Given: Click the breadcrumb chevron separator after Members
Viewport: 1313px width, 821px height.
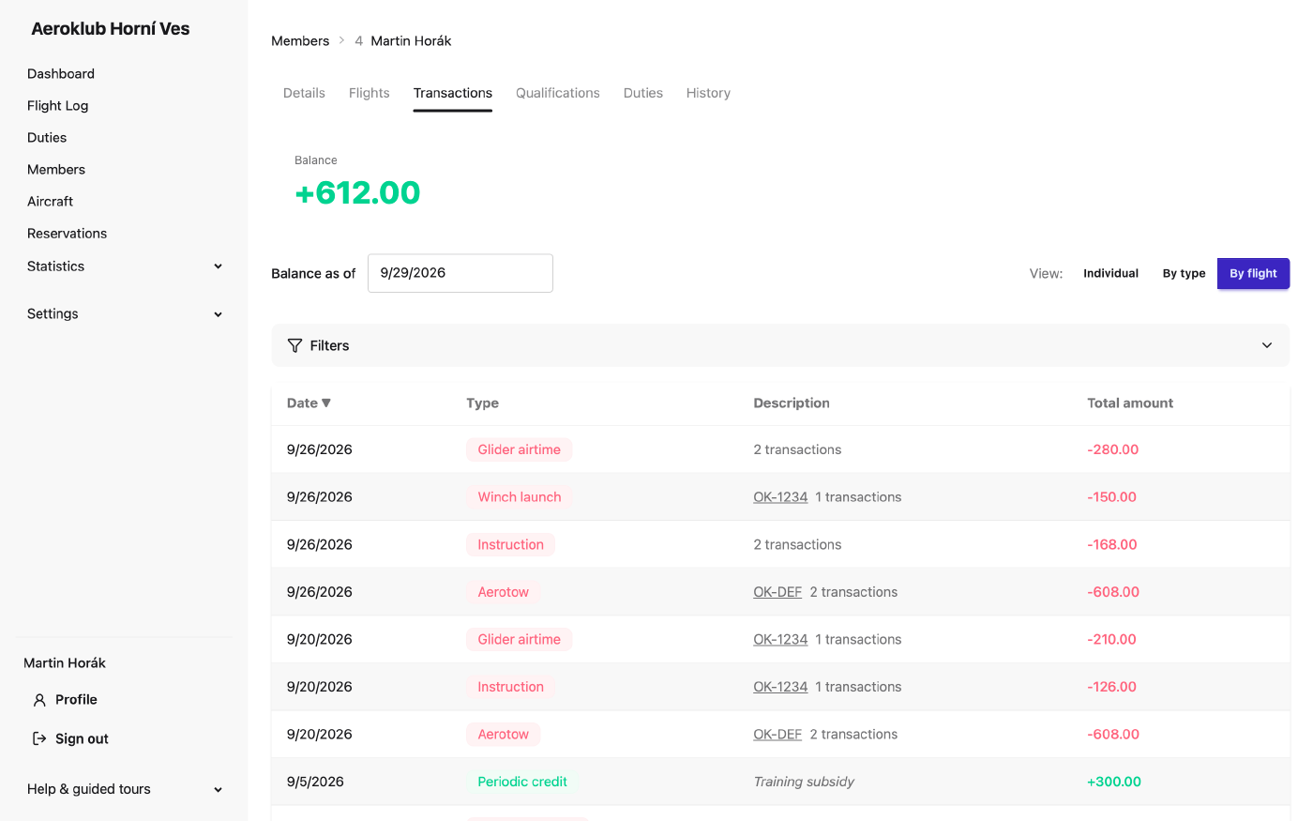Looking at the screenshot, I should click(x=342, y=40).
